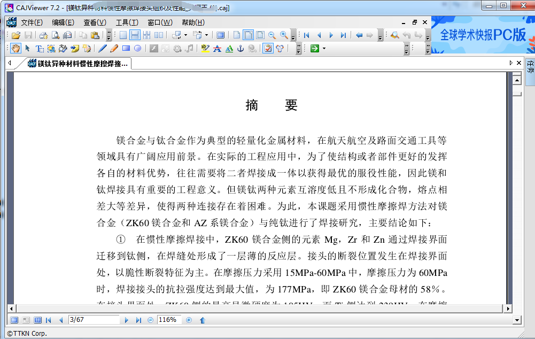Image resolution: width=535 pixels, height=339 pixels.
Task: Click the blue back navigation arrow
Action: point(359,35)
